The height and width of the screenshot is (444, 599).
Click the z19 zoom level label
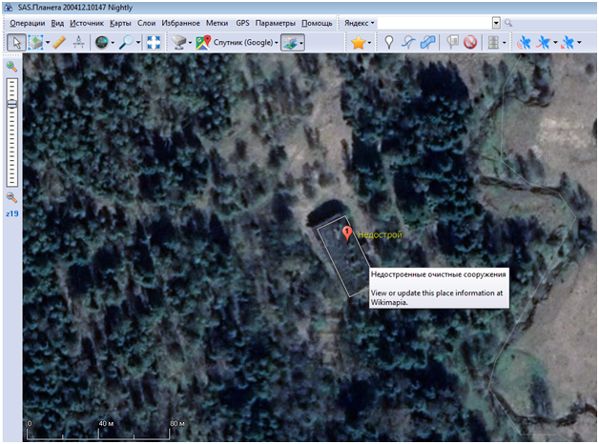click(12, 213)
